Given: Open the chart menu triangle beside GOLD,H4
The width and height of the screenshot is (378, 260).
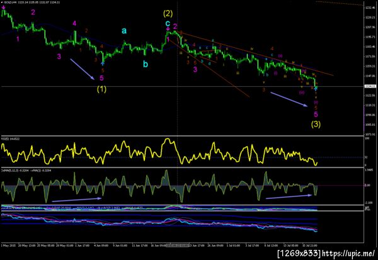Looking at the screenshot, I should coord(1,3).
